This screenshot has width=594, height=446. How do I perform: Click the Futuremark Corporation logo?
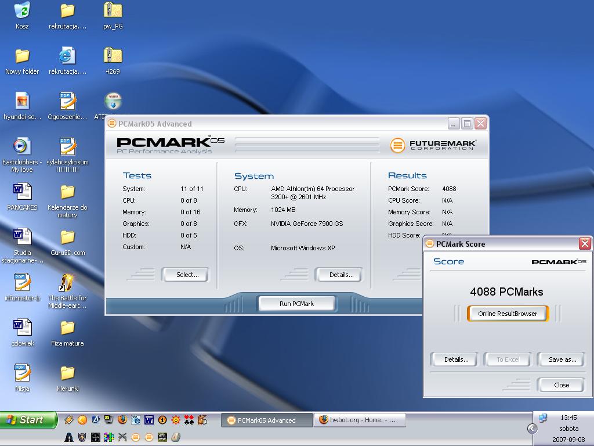(x=433, y=145)
